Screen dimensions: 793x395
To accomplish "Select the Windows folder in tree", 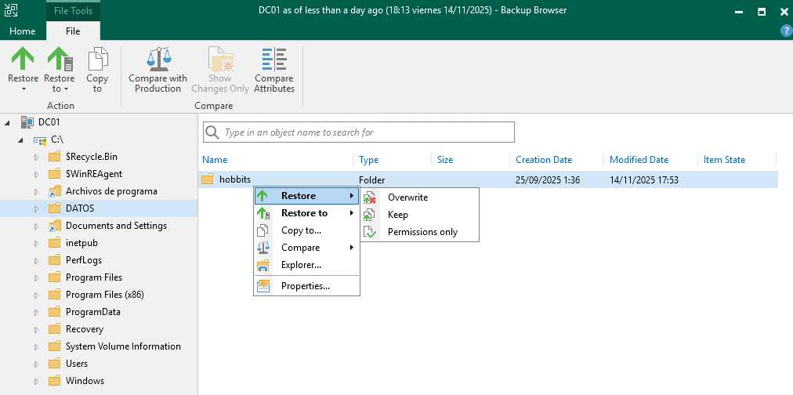I will coord(85,381).
